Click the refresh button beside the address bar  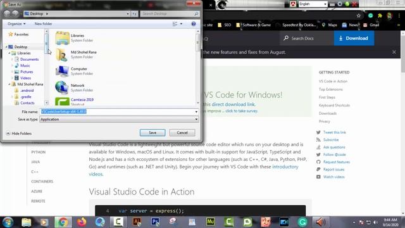point(134,14)
